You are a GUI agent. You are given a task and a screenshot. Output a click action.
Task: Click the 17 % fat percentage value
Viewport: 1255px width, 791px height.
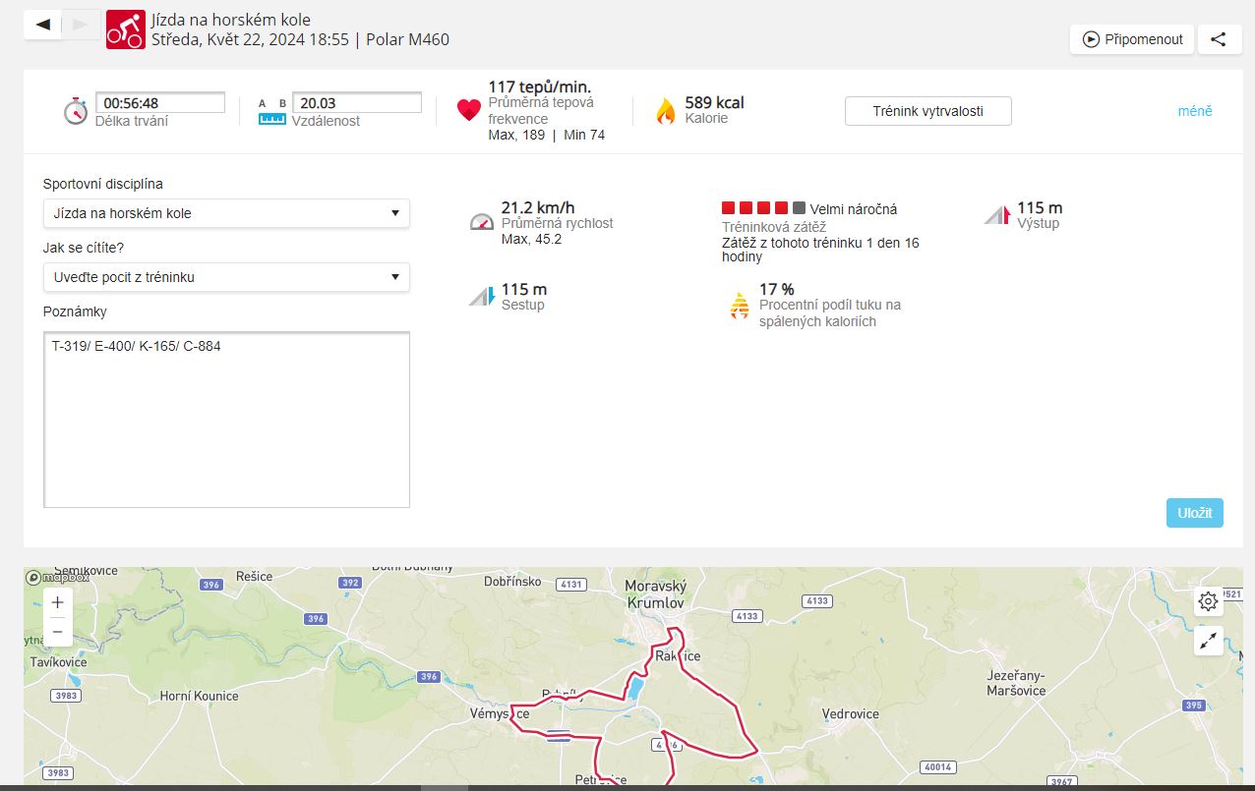coord(777,289)
